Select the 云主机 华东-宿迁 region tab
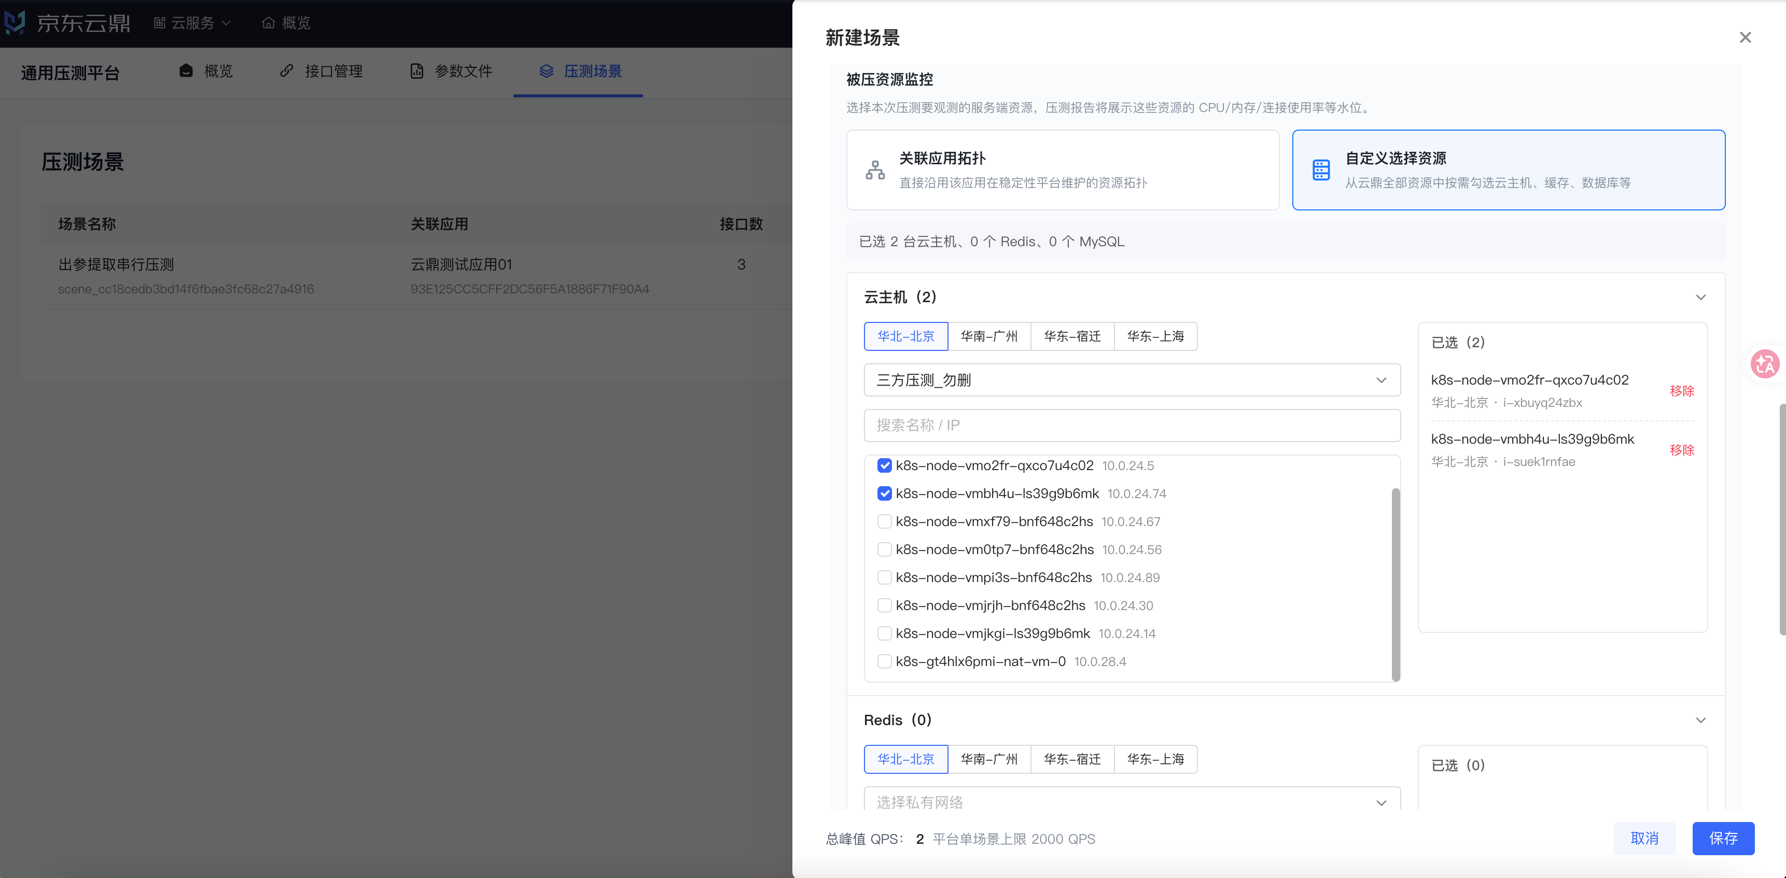Image resolution: width=1786 pixels, height=878 pixels. point(1072,336)
